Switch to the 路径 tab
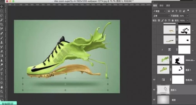196x105 pixels. tap(161, 6)
